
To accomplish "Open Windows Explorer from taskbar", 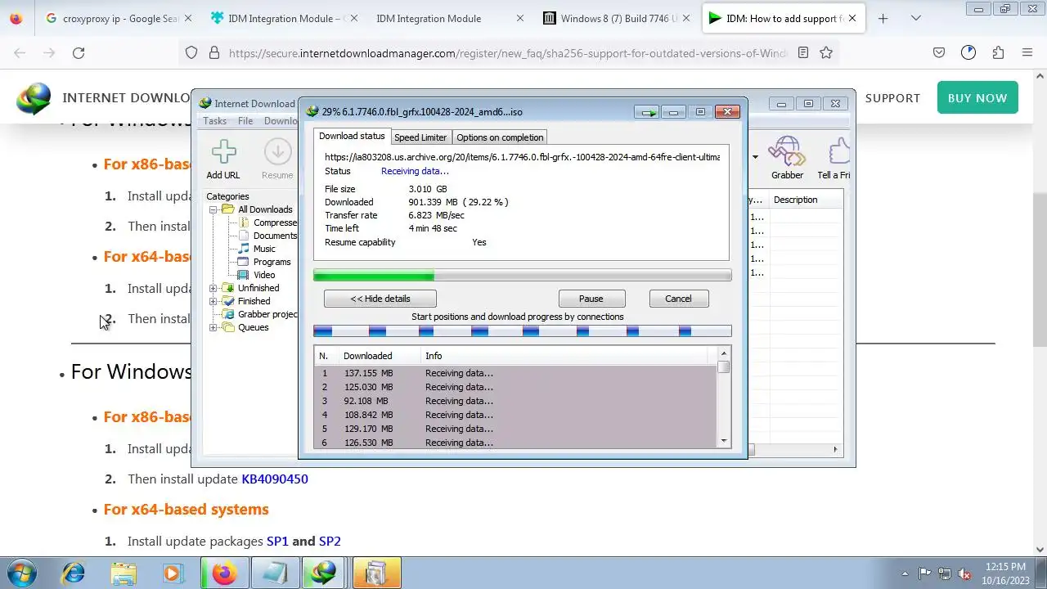I will [124, 573].
